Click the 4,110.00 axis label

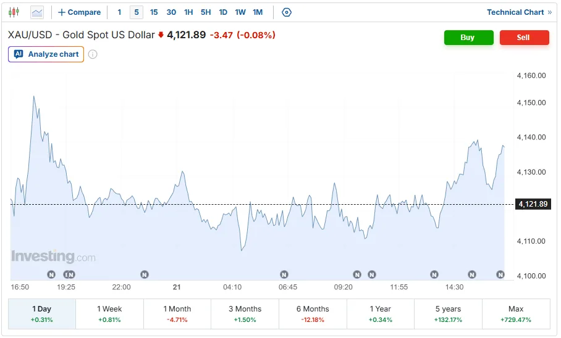click(x=531, y=241)
